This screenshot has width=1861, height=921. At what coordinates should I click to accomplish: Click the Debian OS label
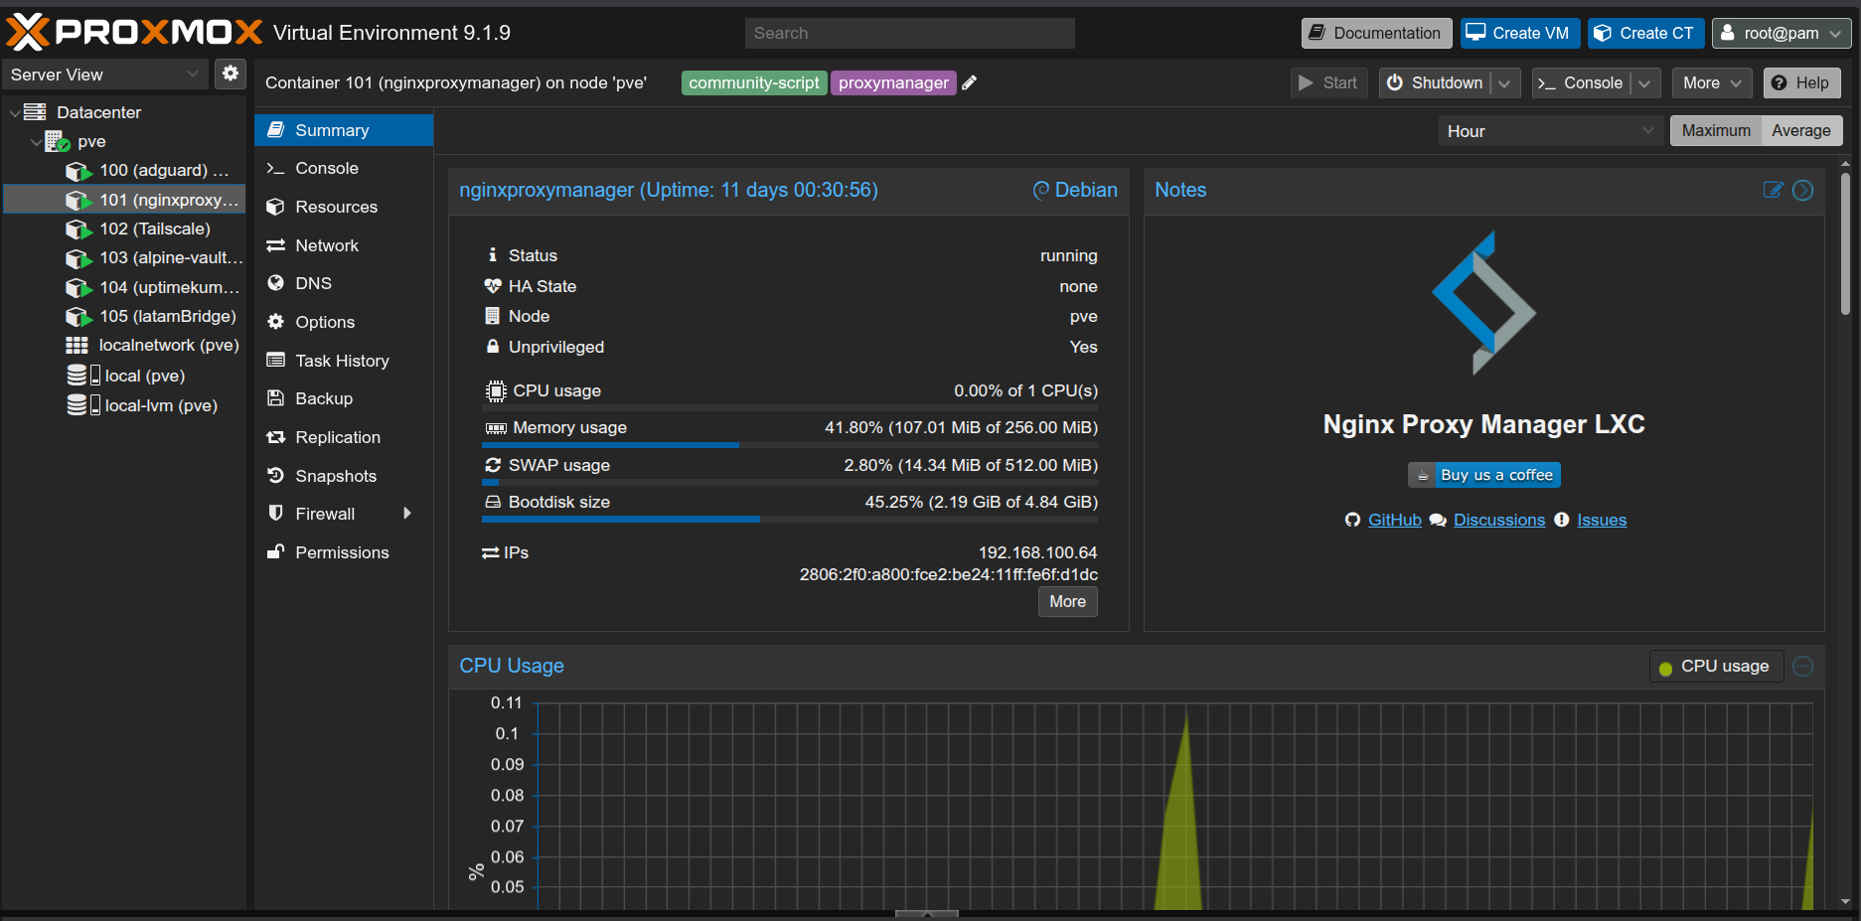[x=1075, y=190]
